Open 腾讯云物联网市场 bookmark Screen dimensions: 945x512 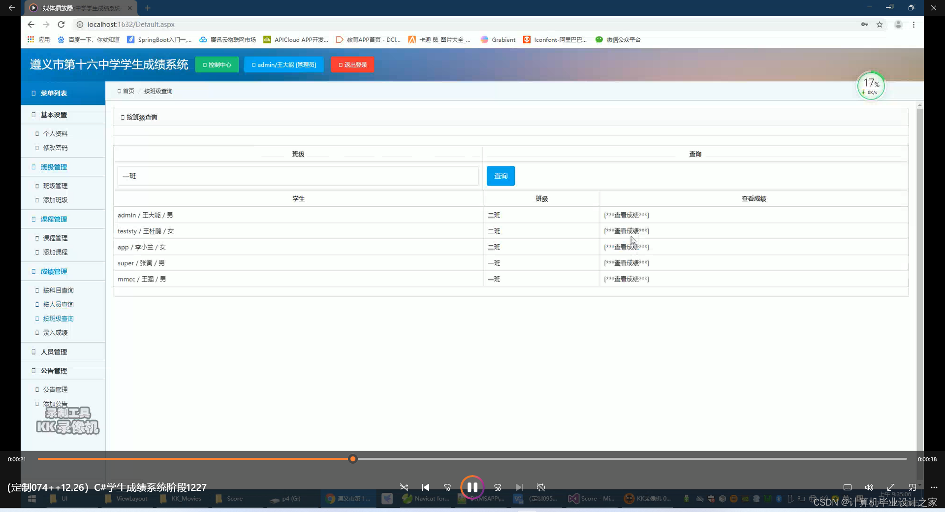click(227, 40)
